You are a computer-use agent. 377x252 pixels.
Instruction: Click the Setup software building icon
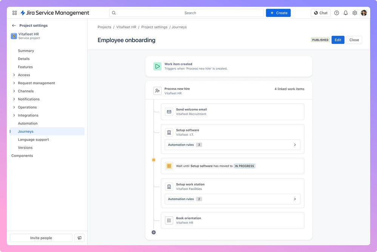pos(169,132)
